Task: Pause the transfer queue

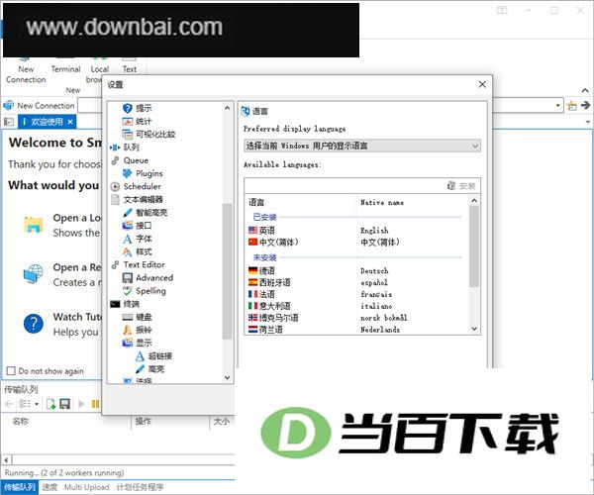Action: (x=95, y=404)
